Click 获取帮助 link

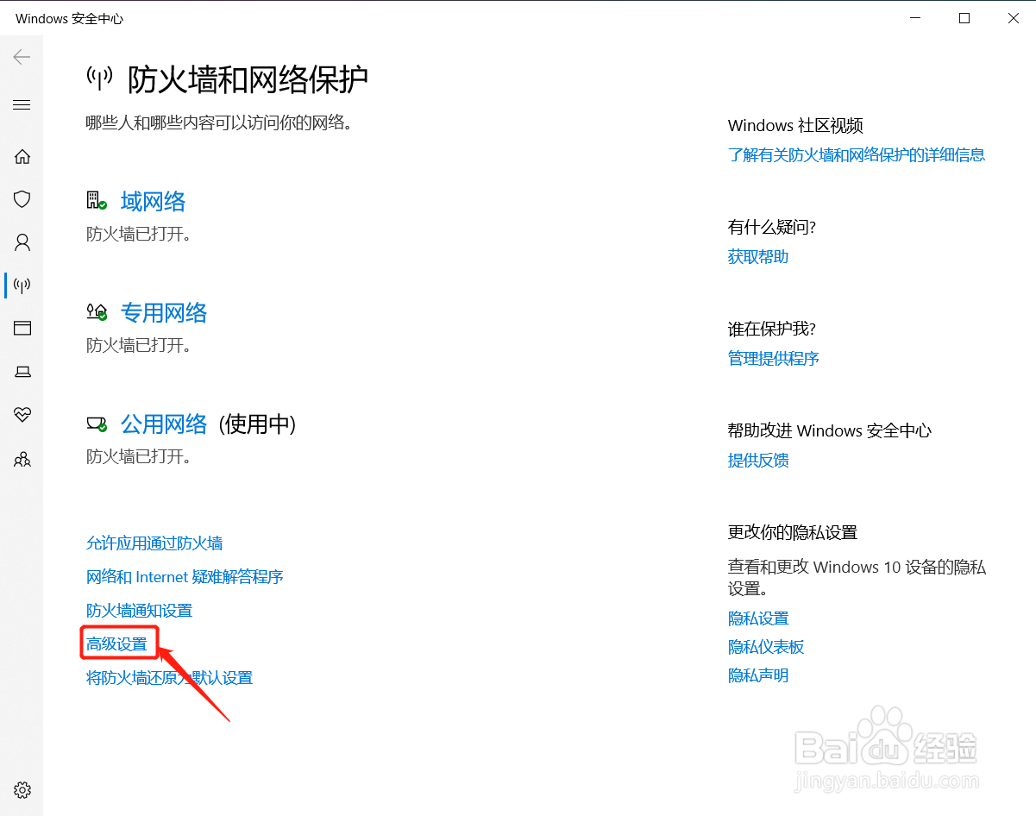coord(758,257)
